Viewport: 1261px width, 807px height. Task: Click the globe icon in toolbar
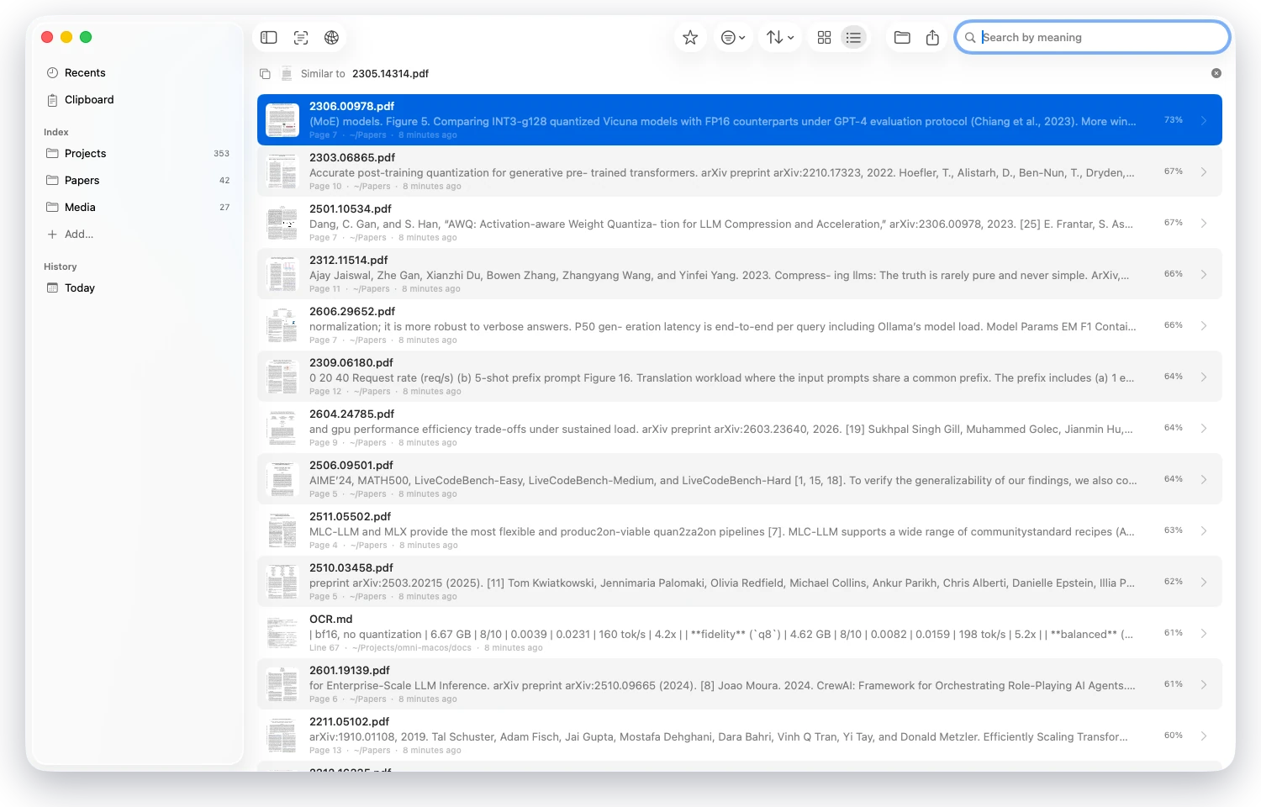click(331, 37)
